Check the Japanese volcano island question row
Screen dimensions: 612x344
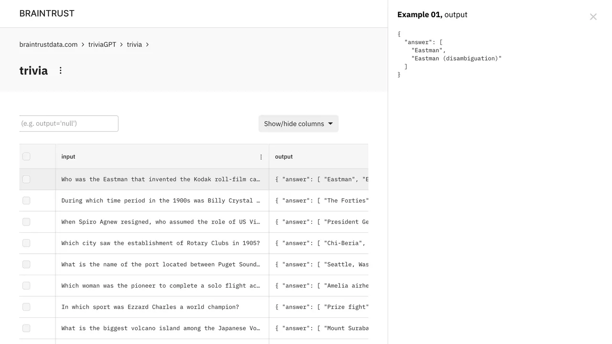[x=26, y=328]
